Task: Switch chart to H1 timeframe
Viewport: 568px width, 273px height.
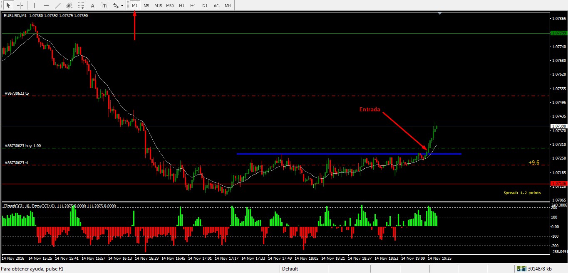Action: point(181,6)
